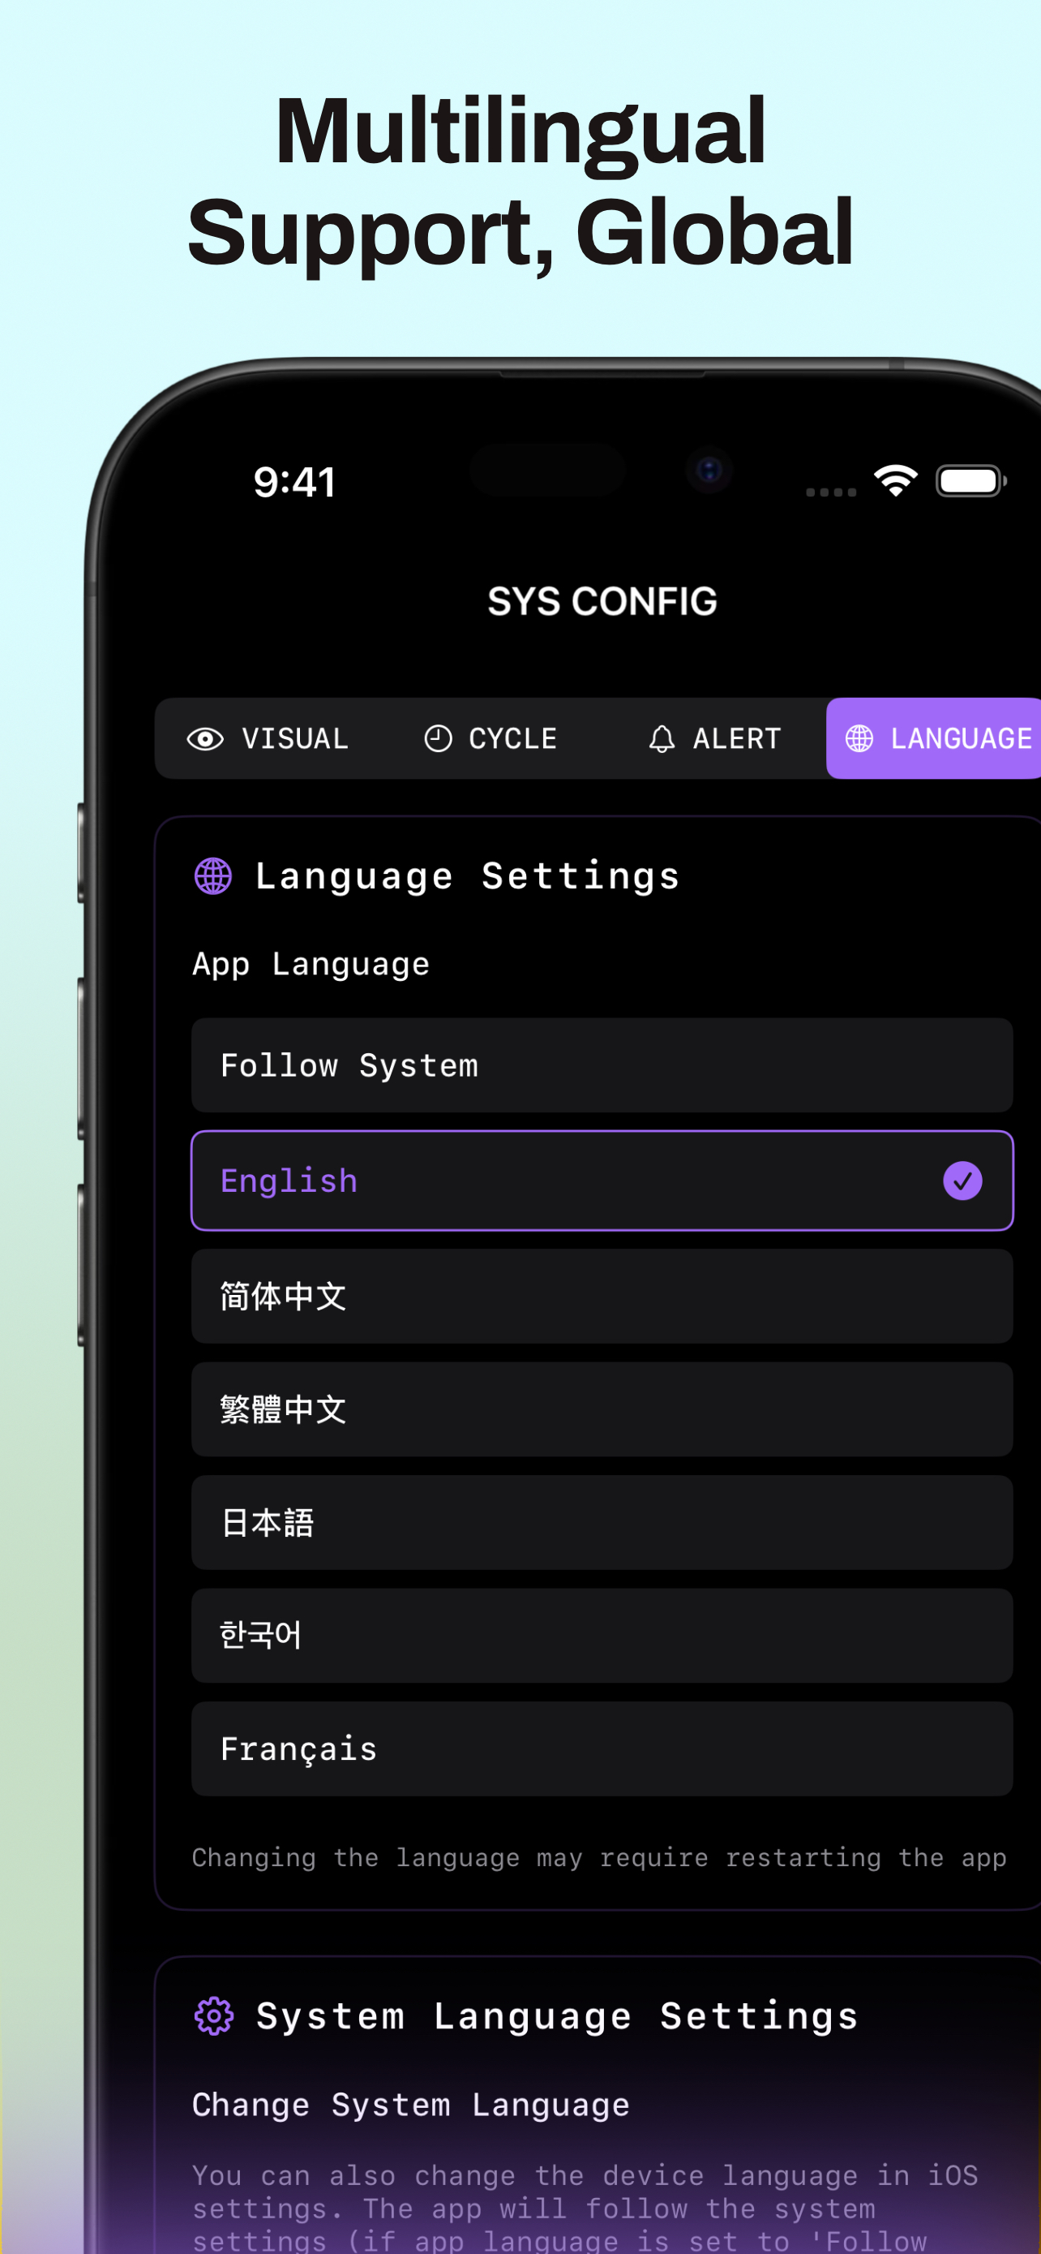This screenshot has height=2254, width=1041.
Task: Choose 日本語 language option
Action: tap(602, 1522)
